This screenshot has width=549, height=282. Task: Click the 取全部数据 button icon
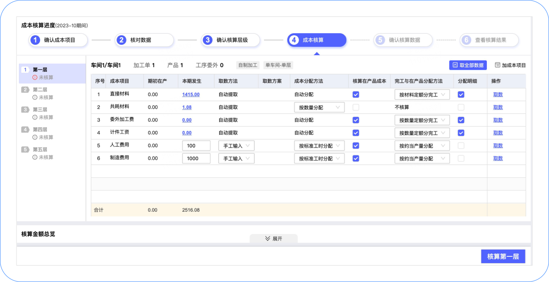click(x=455, y=65)
